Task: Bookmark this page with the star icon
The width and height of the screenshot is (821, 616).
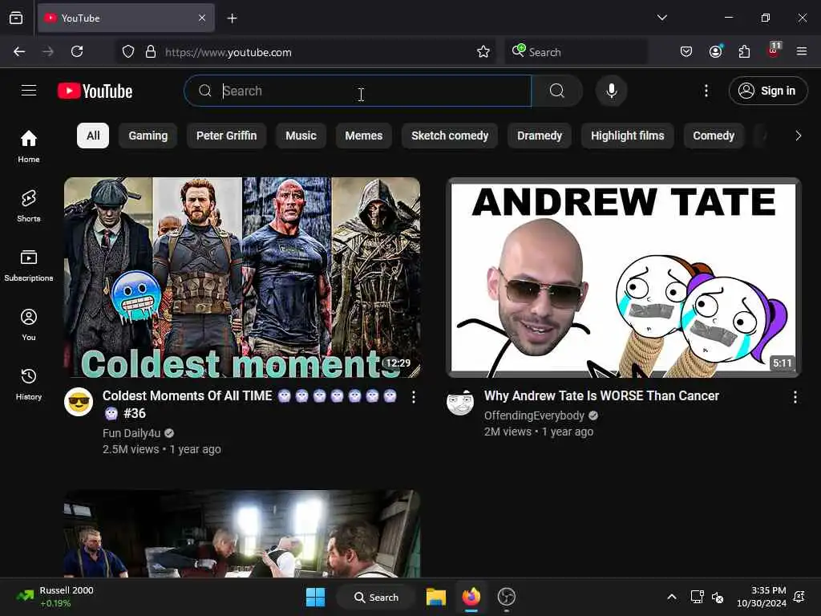Action: coord(483,51)
